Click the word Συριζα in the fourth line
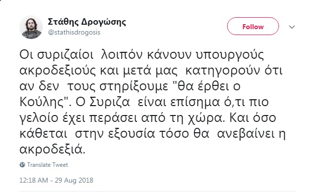This screenshot has height=192, width=313. pyautogui.click(x=110, y=102)
